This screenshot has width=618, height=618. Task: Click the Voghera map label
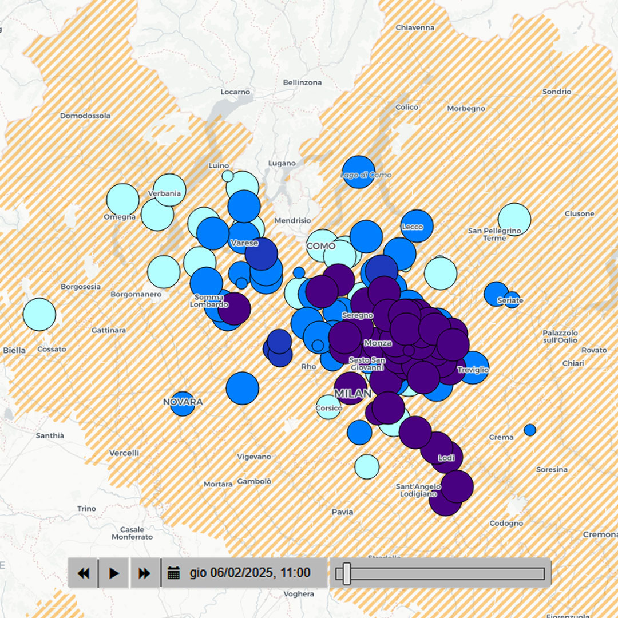click(299, 594)
